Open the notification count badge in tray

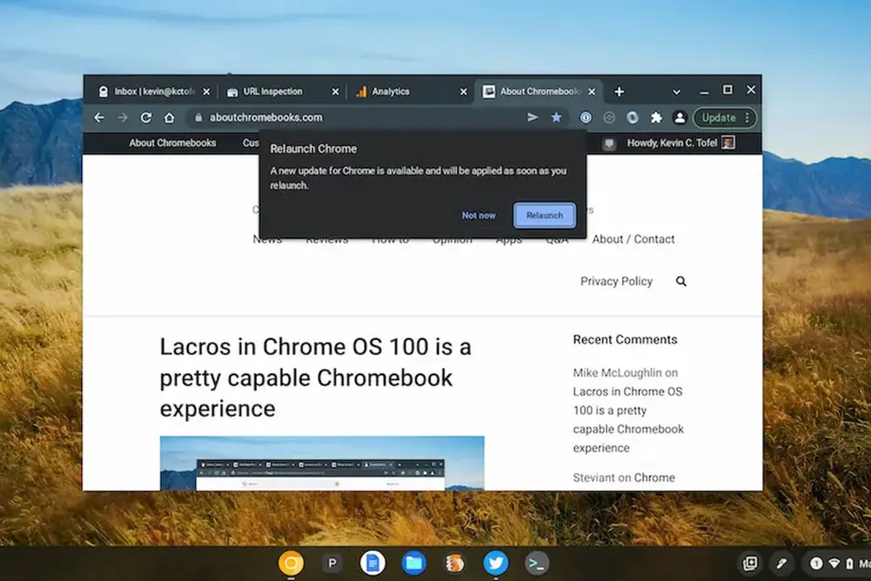click(x=817, y=564)
